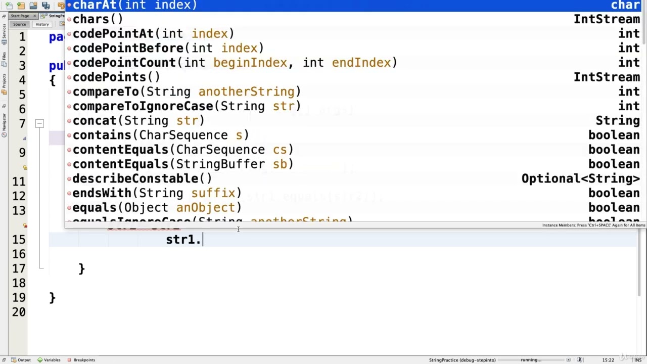647x364 pixels.
Task: Open the notifications icon in status bar
Action: pos(580,360)
